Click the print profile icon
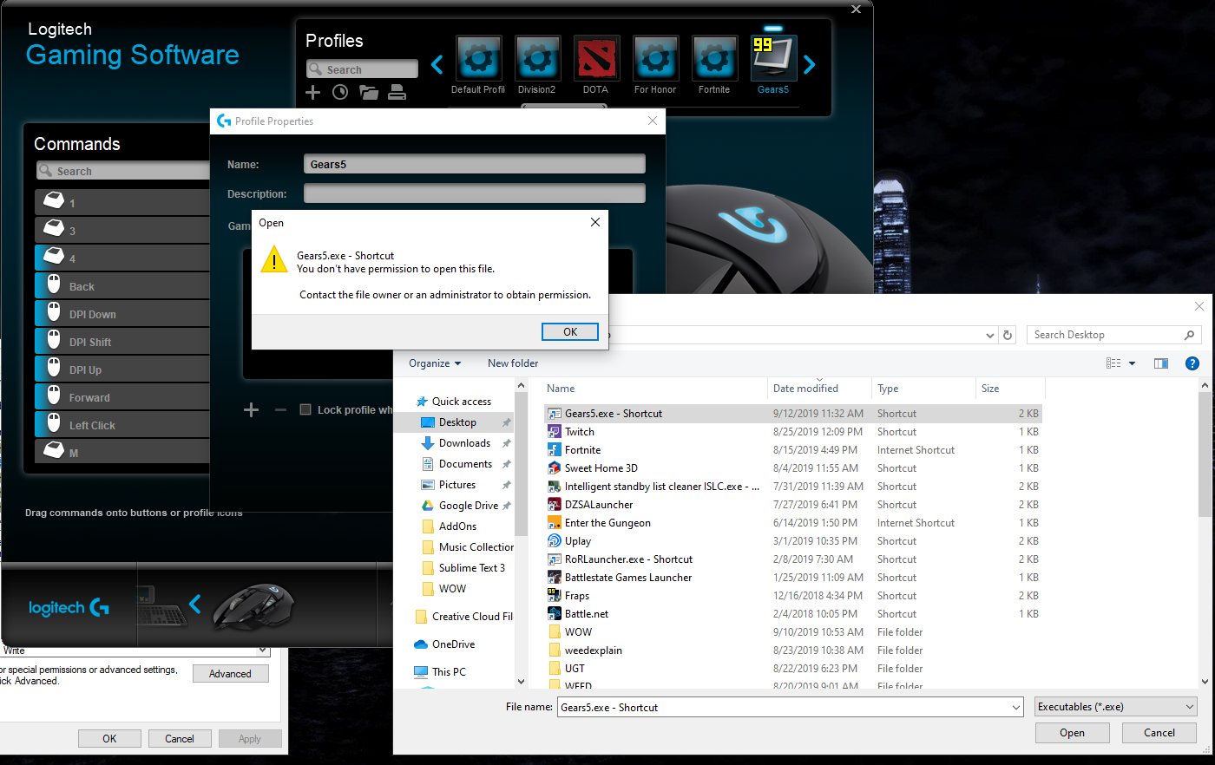Image resolution: width=1215 pixels, height=765 pixels. click(x=397, y=92)
